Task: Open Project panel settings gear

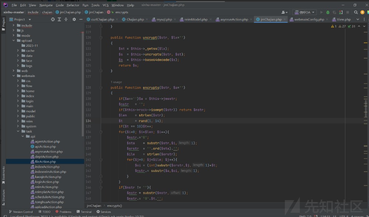Action: click(74, 19)
